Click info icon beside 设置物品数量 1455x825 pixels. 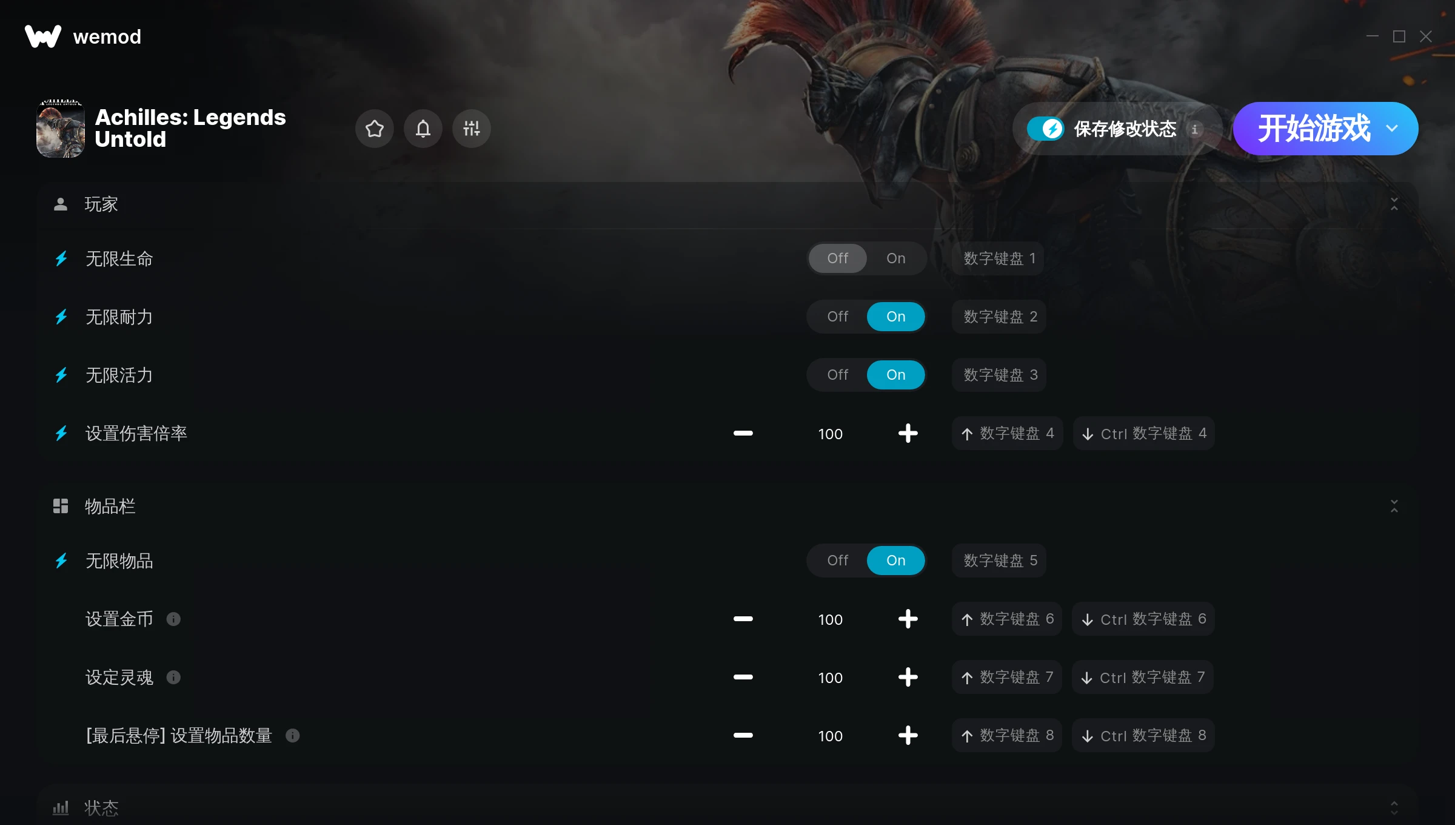pos(293,735)
